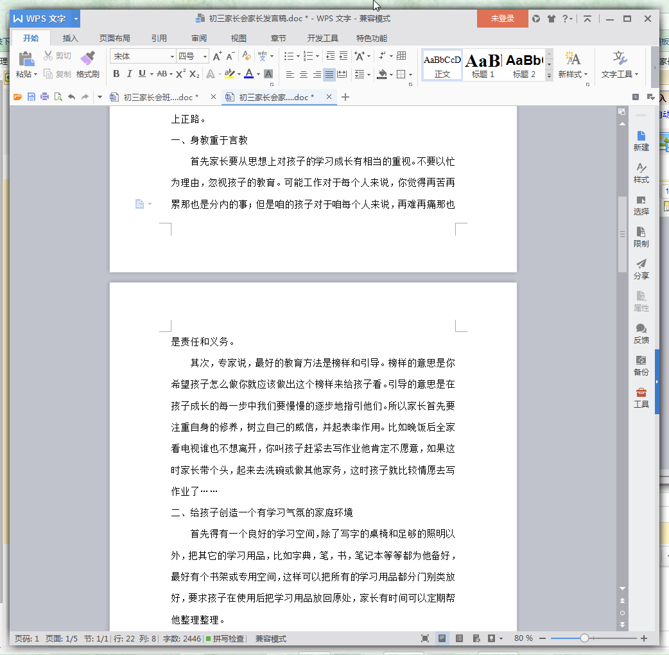The image size is (669, 655).
Task: Switch to the 插入 (Insert) ribbon tab
Action: [x=71, y=39]
